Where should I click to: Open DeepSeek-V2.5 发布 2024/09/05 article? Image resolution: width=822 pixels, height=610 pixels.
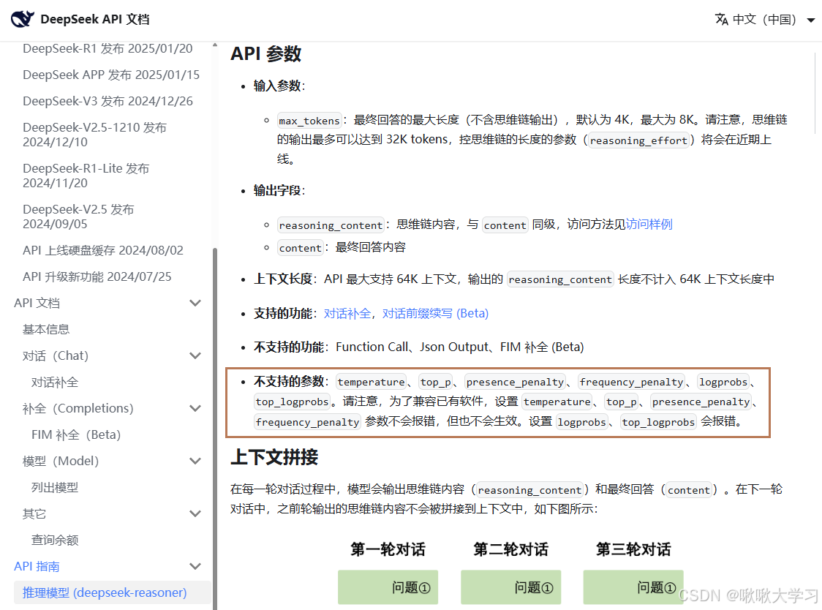click(78, 216)
